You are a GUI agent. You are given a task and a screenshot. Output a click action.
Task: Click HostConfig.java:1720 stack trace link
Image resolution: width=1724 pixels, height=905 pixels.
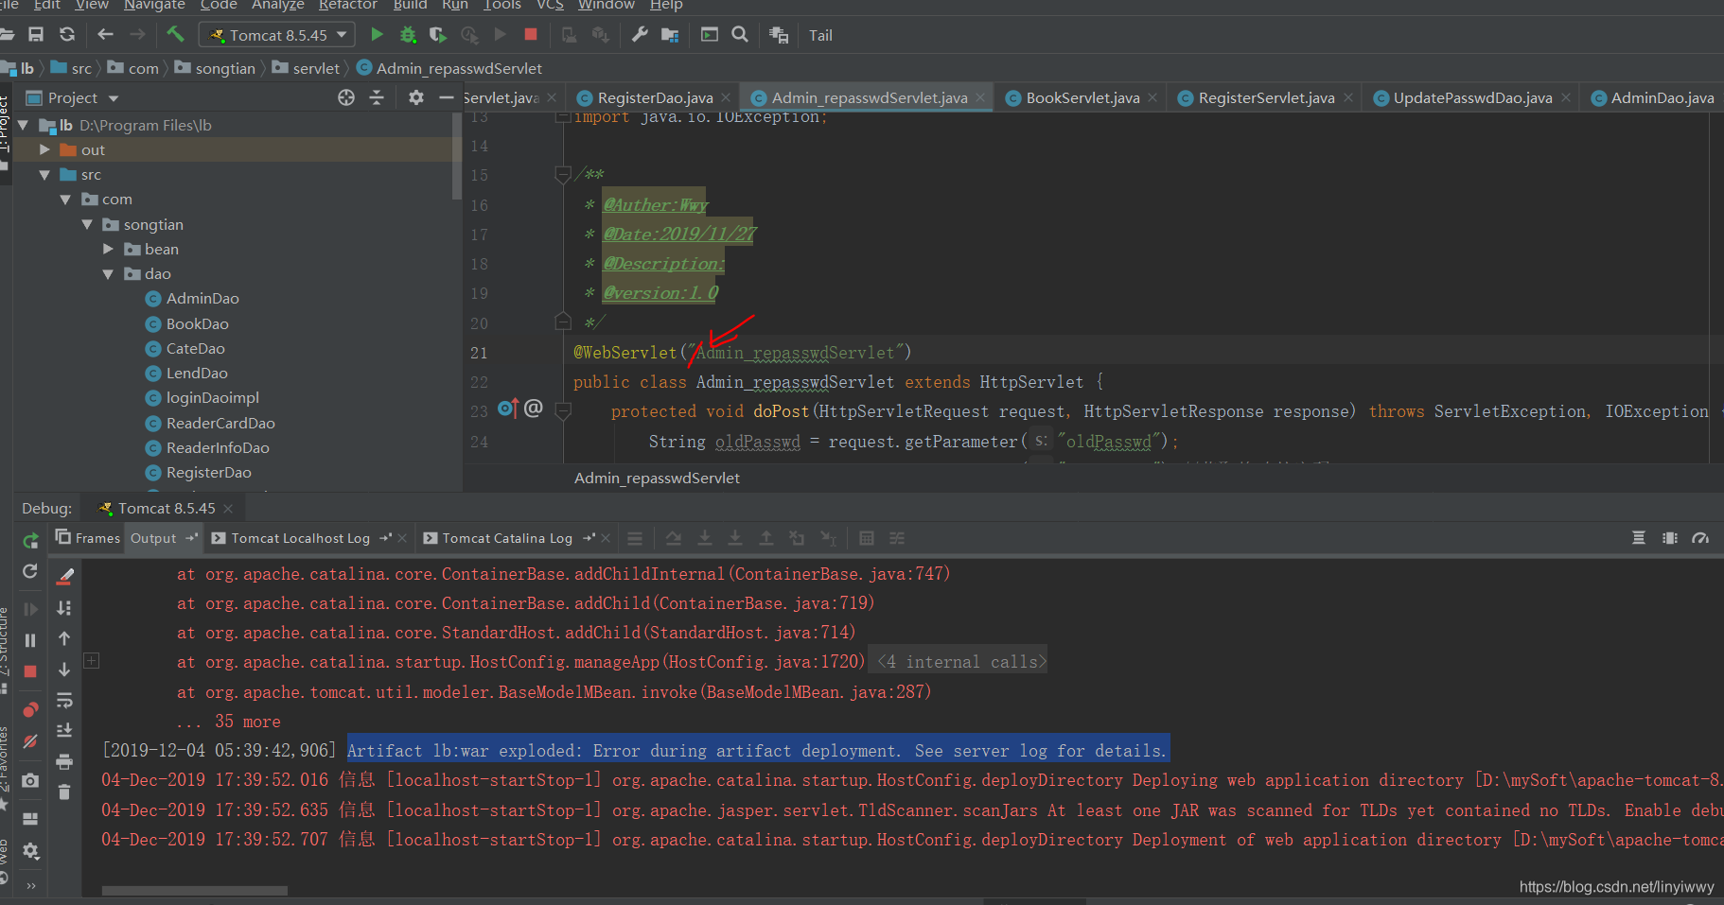click(x=764, y=662)
